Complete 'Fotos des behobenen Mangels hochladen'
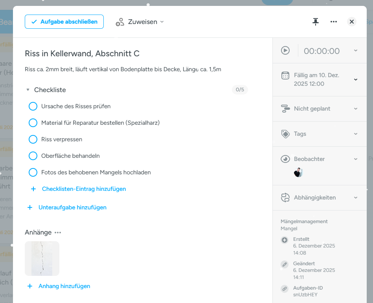Image resolution: width=373 pixels, height=303 pixels. tap(33, 172)
